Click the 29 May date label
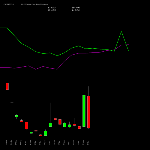This screenshot has height=150, width=150. click(21, 142)
